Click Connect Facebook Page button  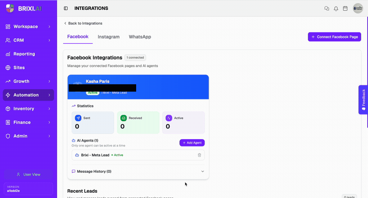pyautogui.click(x=334, y=37)
